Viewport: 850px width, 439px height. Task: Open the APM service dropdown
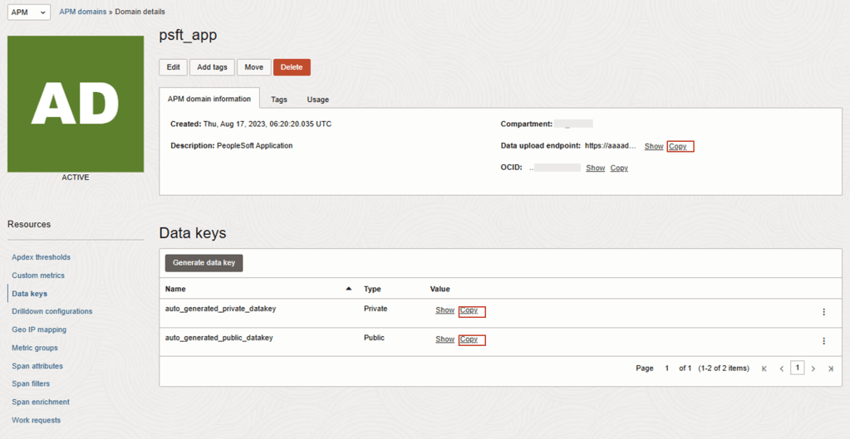click(29, 12)
